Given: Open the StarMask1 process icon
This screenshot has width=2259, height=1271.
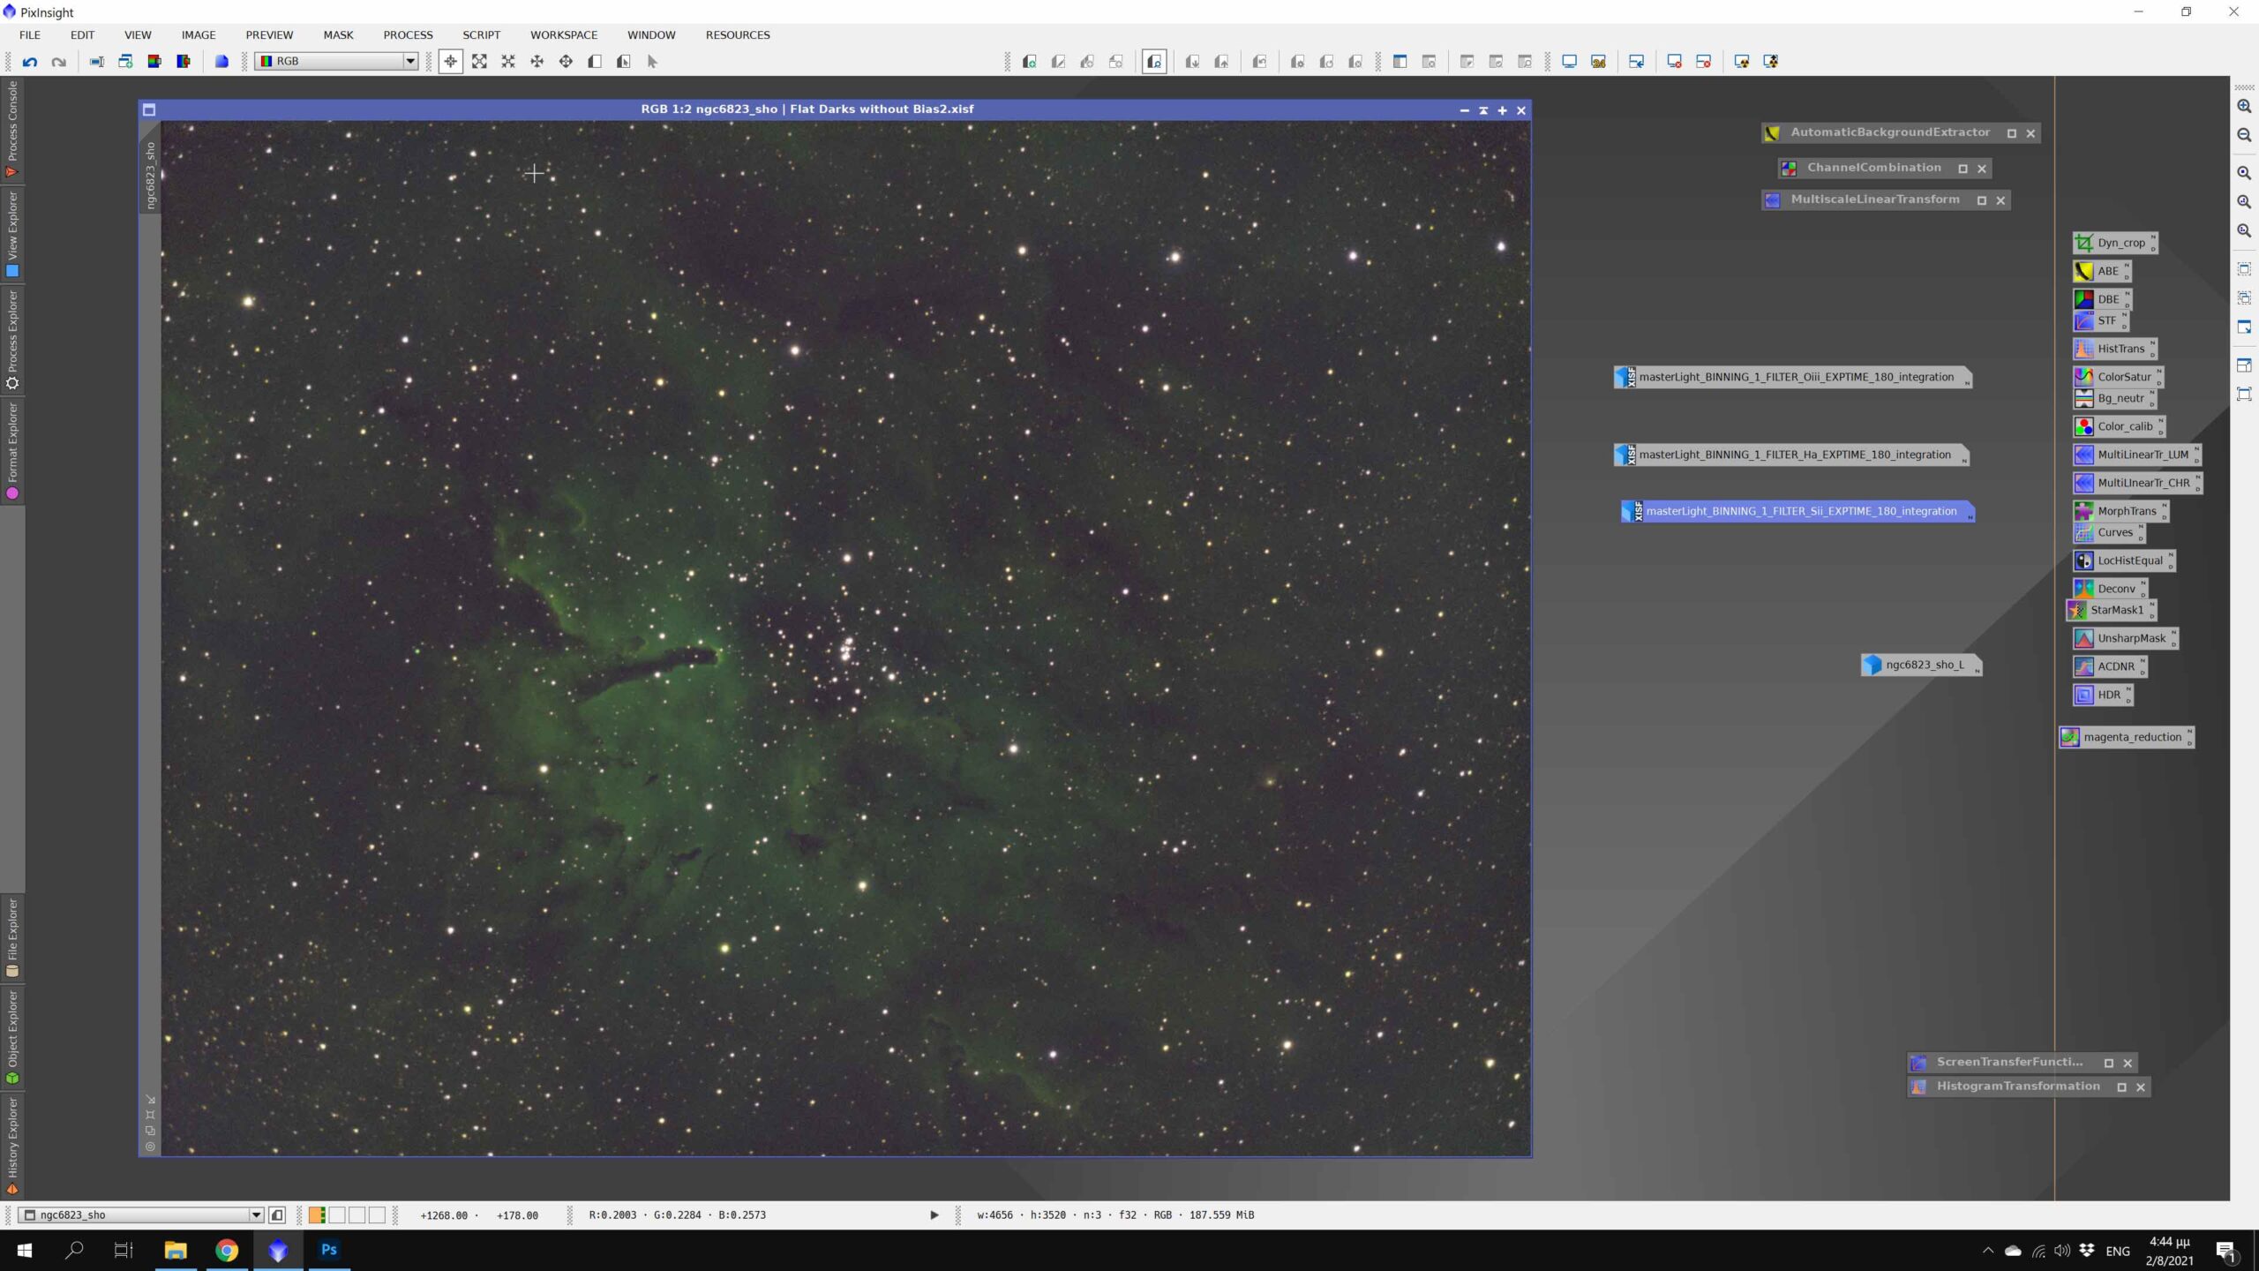Looking at the screenshot, I should coord(2112,610).
